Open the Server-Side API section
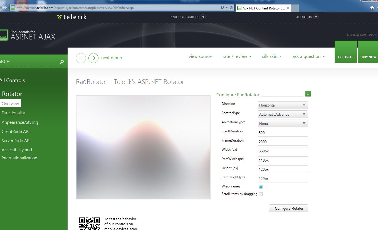Screen dimensions: 378x230 point(16,141)
